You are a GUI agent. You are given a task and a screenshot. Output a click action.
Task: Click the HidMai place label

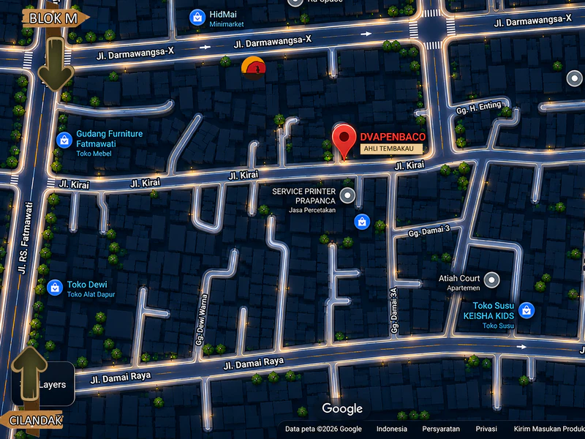[x=223, y=14]
